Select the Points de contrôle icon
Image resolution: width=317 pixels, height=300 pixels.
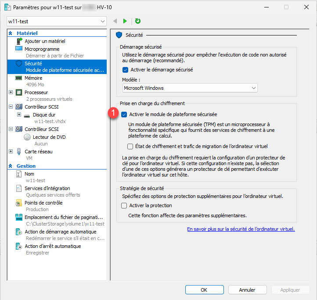19,203
